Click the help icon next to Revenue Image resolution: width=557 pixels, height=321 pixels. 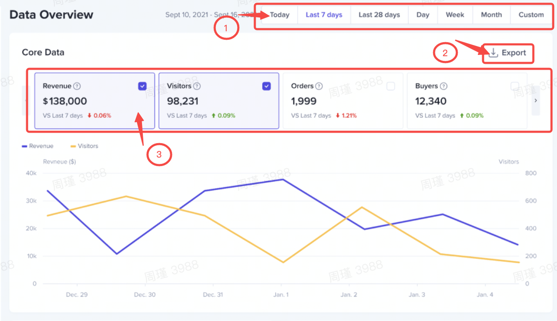pos(77,86)
